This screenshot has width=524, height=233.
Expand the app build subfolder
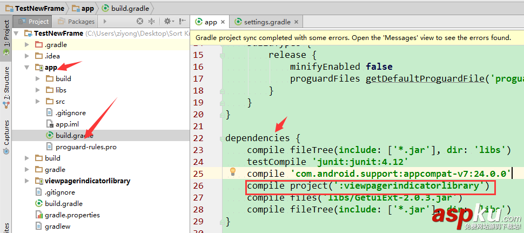click(x=38, y=78)
